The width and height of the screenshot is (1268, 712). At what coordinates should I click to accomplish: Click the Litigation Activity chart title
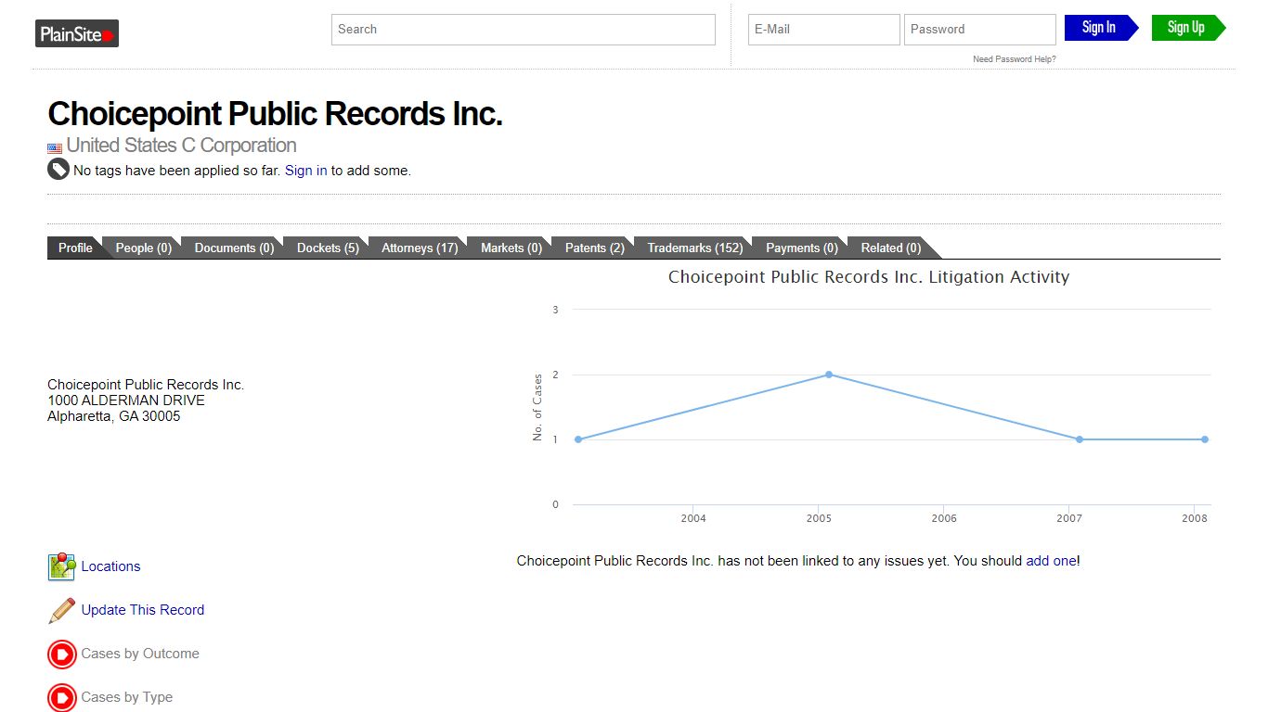click(x=869, y=277)
